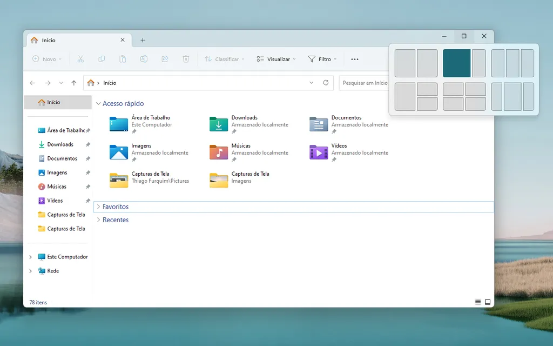Switch to large thumbnails view in status bar
The width and height of the screenshot is (553, 346).
pos(488,302)
